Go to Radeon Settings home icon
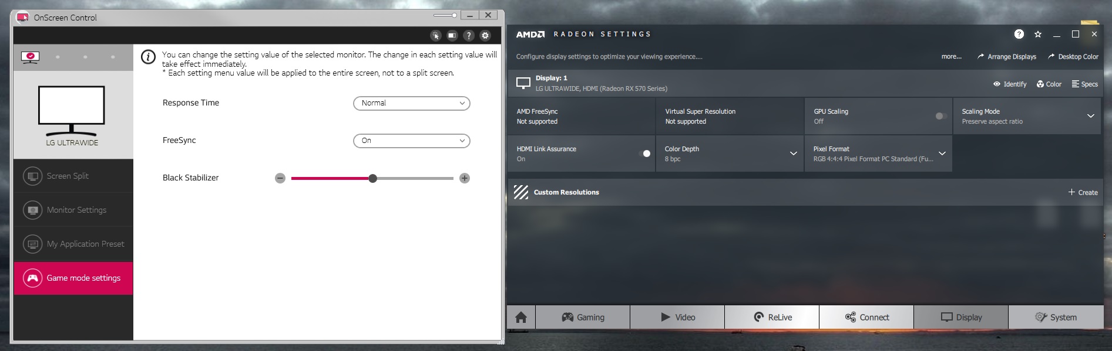The width and height of the screenshot is (1112, 351). coord(521,317)
